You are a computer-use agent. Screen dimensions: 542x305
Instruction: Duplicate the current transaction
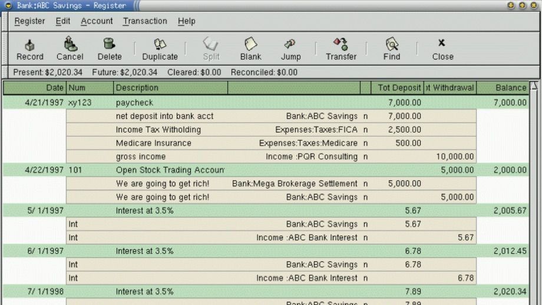(x=160, y=49)
